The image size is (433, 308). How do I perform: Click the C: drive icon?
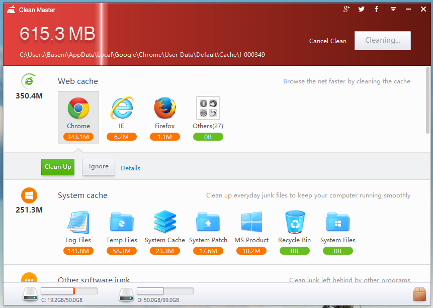pos(30,294)
